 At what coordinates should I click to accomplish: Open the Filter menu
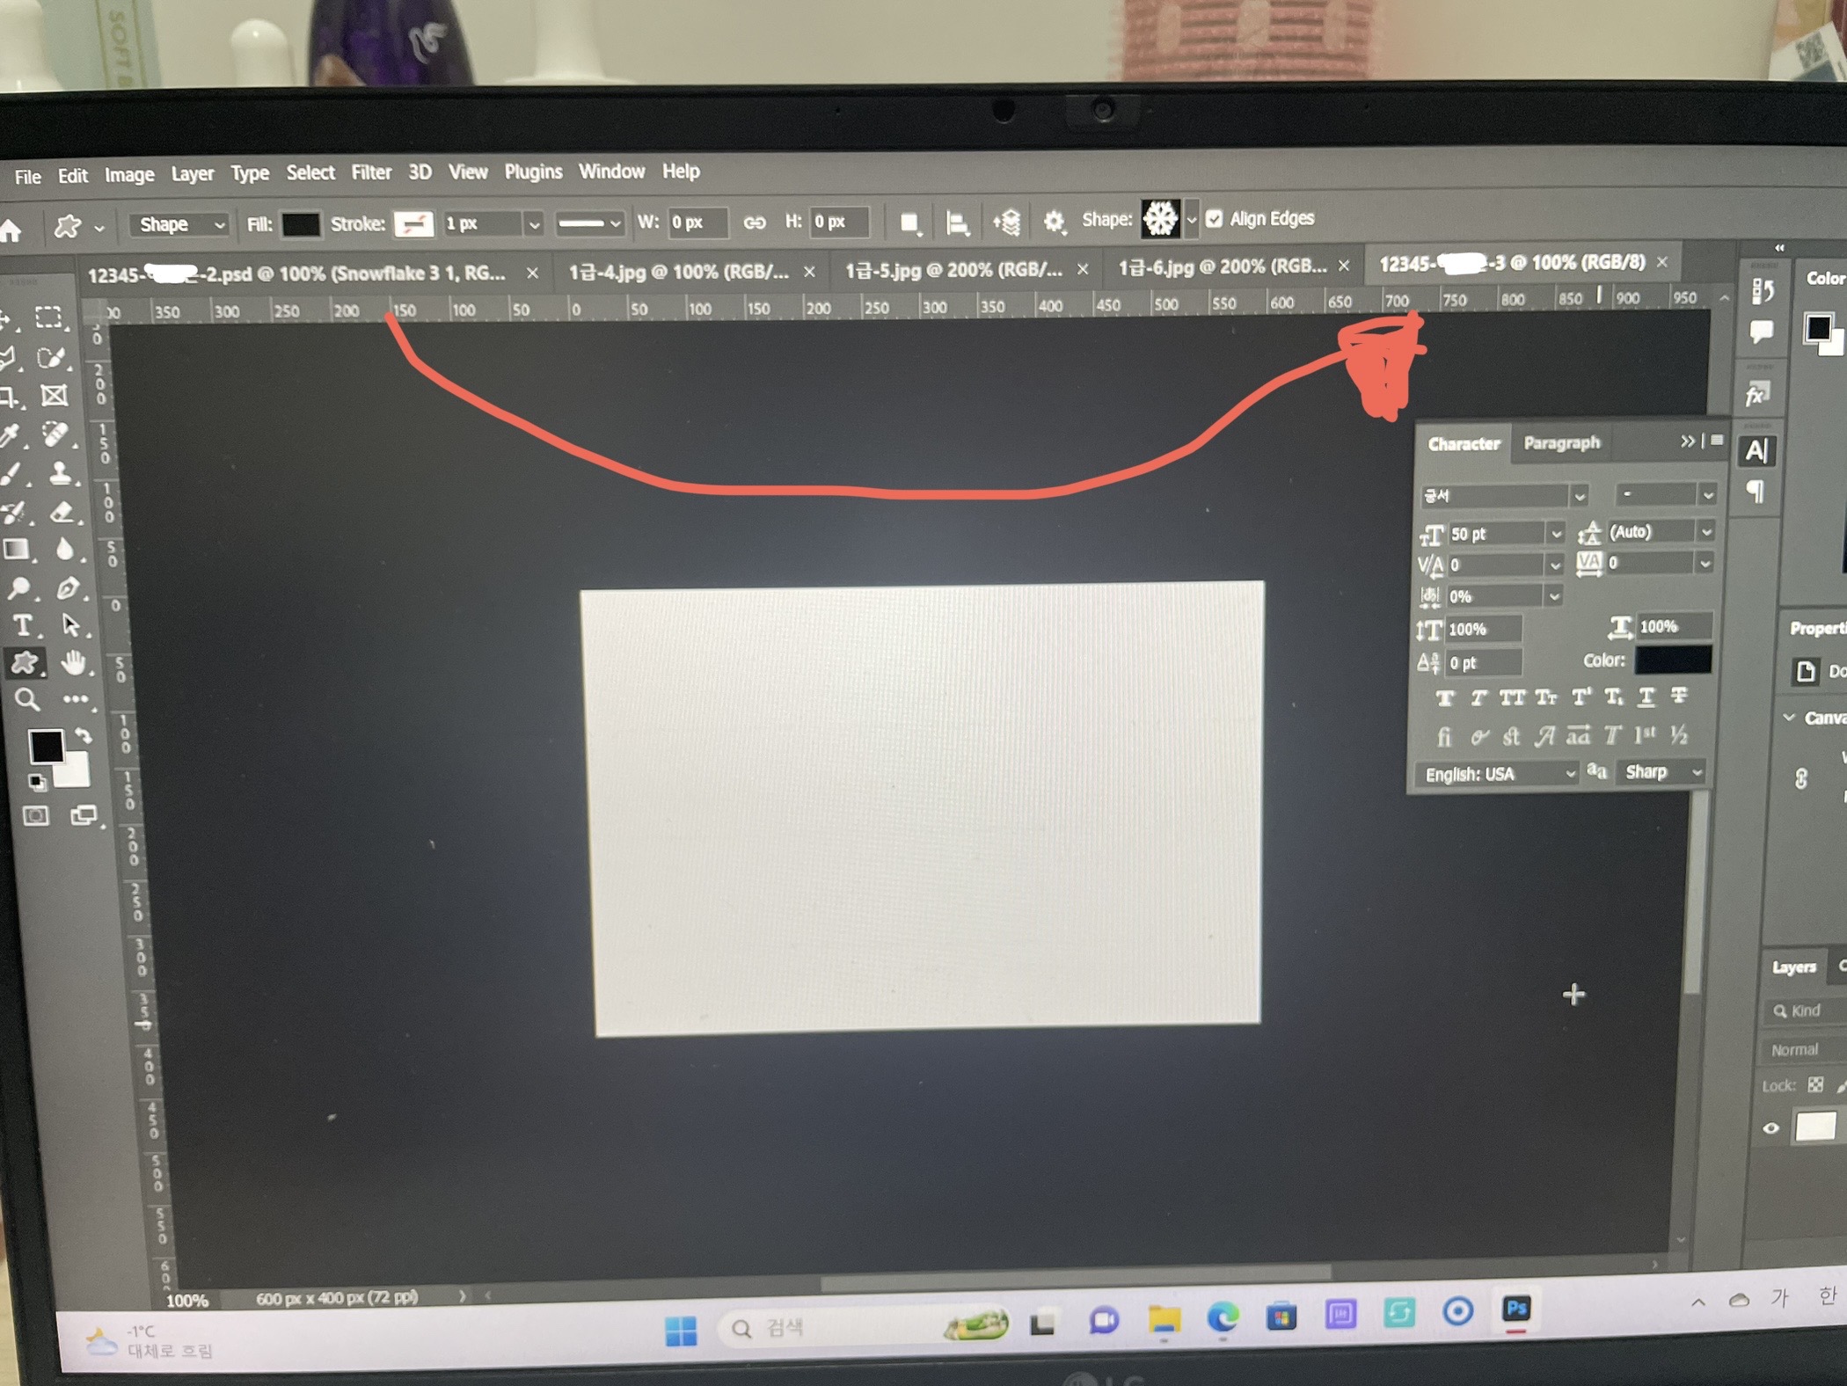point(370,172)
